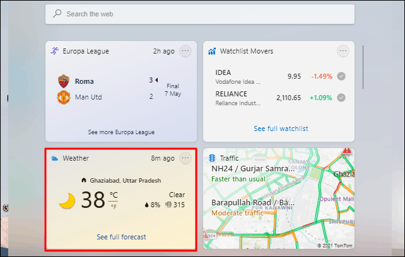Click the Faster than usual status
The image size is (405, 257).
click(x=238, y=179)
